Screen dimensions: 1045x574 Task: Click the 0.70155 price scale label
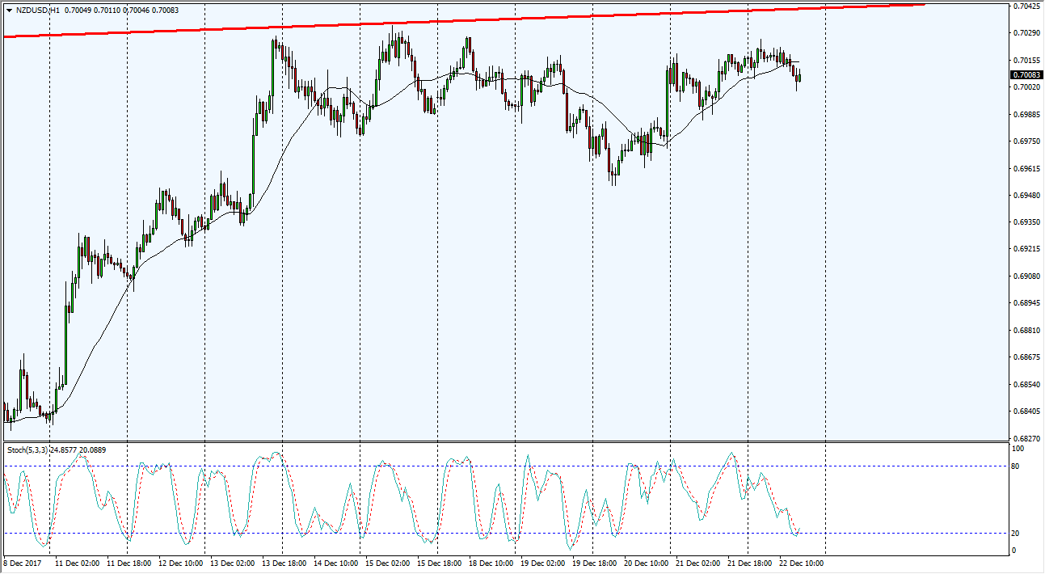point(1025,61)
